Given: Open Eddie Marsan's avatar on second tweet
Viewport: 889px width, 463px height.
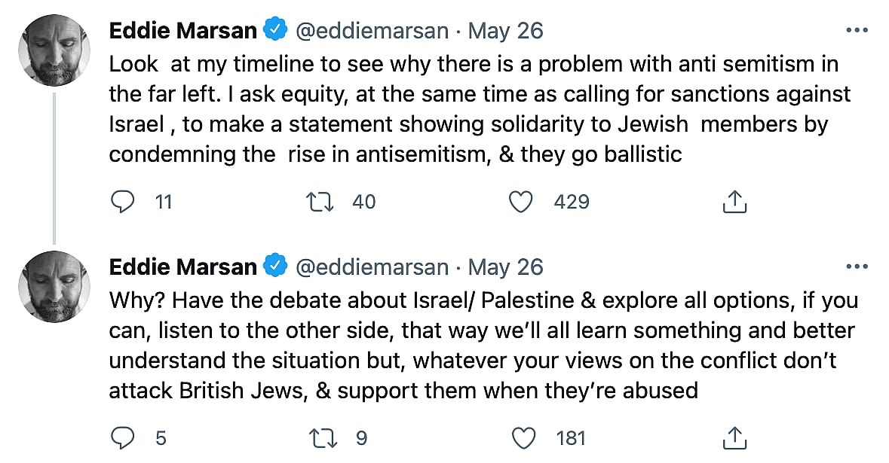Looking at the screenshot, I should point(54,285).
